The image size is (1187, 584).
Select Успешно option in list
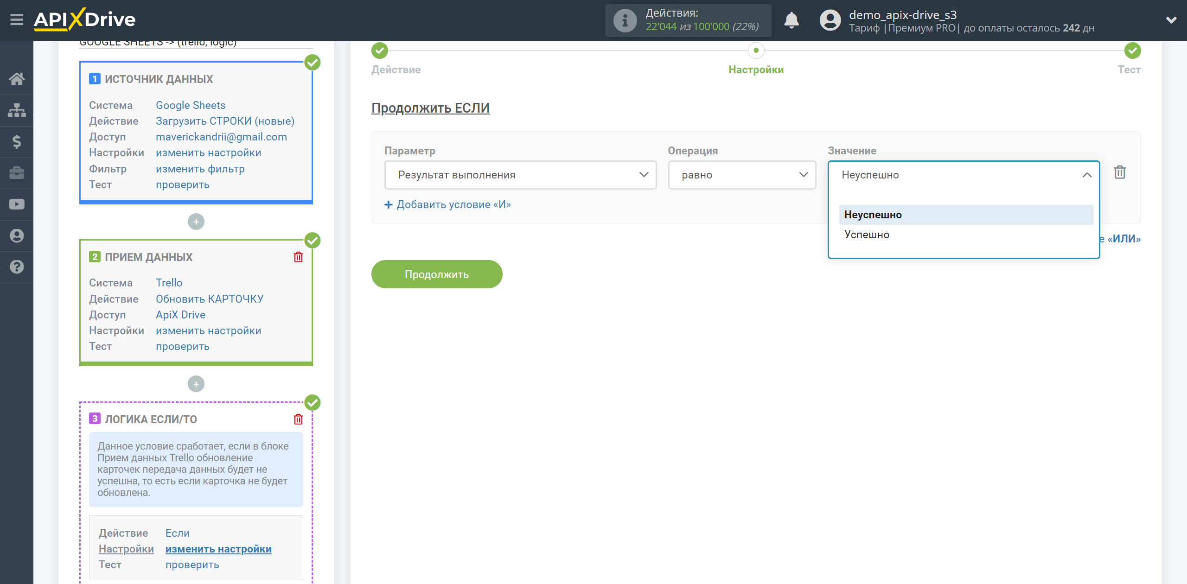click(x=966, y=235)
